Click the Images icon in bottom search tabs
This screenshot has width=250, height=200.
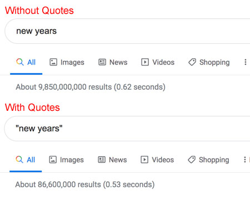tap(53, 160)
